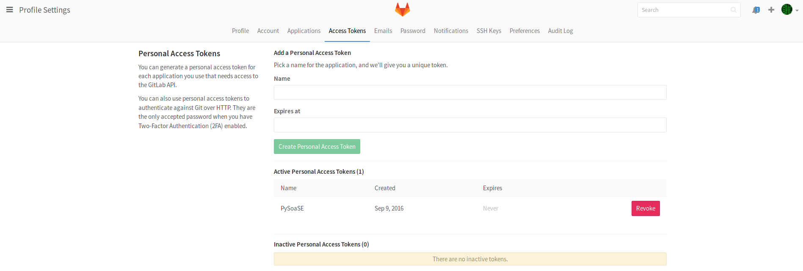This screenshot has height=271, width=803.
Task: Click the plus new project icon
Action: (771, 10)
